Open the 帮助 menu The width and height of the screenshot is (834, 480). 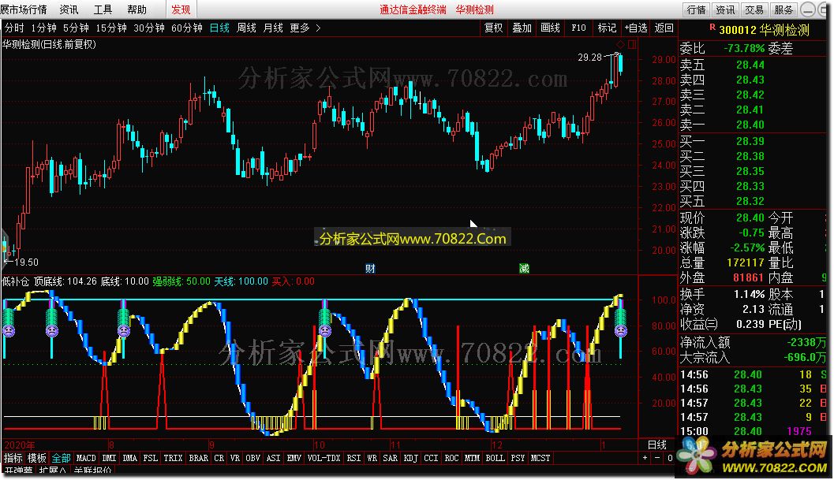[x=137, y=9]
